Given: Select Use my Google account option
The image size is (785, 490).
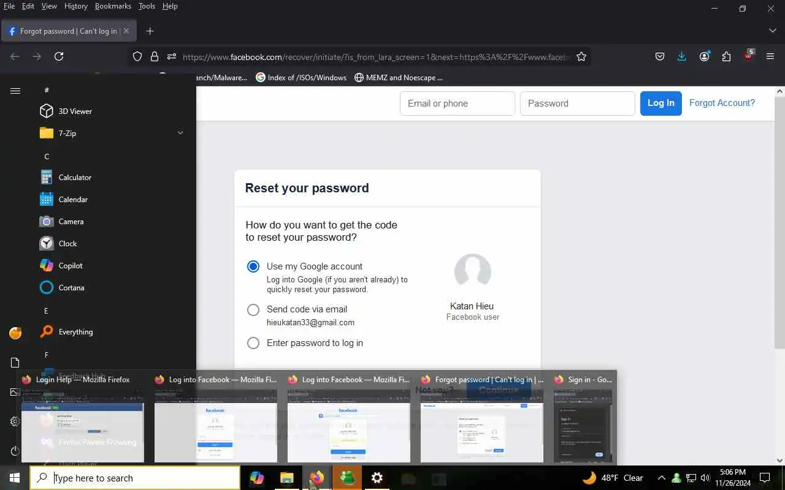Looking at the screenshot, I should 253,266.
